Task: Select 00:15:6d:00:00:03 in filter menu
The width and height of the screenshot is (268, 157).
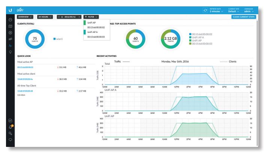Action: coord(97,37)
